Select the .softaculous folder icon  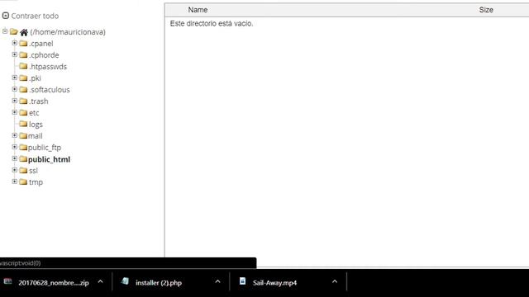tap(23, 90)
